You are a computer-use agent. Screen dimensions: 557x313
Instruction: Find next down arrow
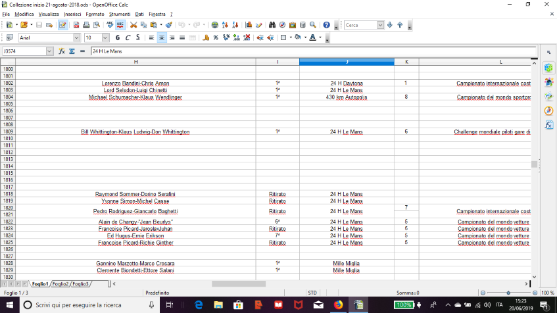point(390,25)
